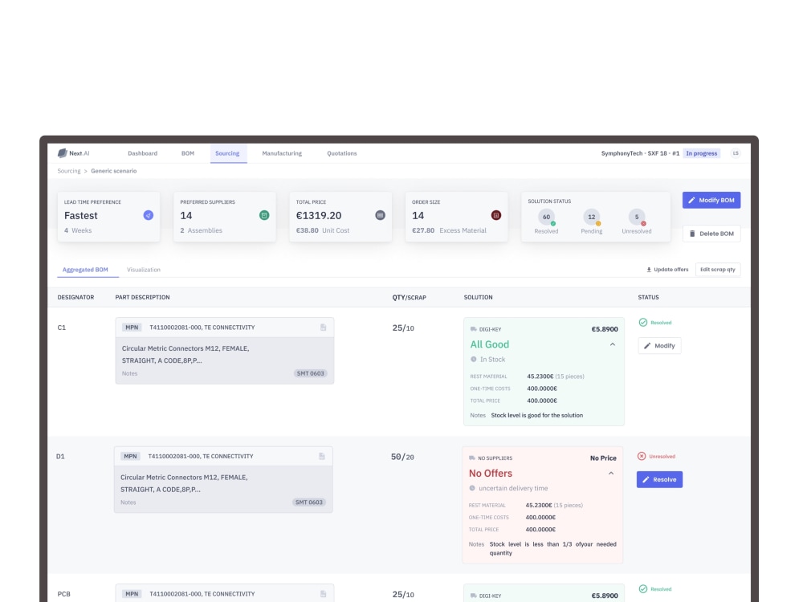Click the PART DESCRIPTION column header
The height and width of the screenshot is (602, 803).
tap(142, 298)
